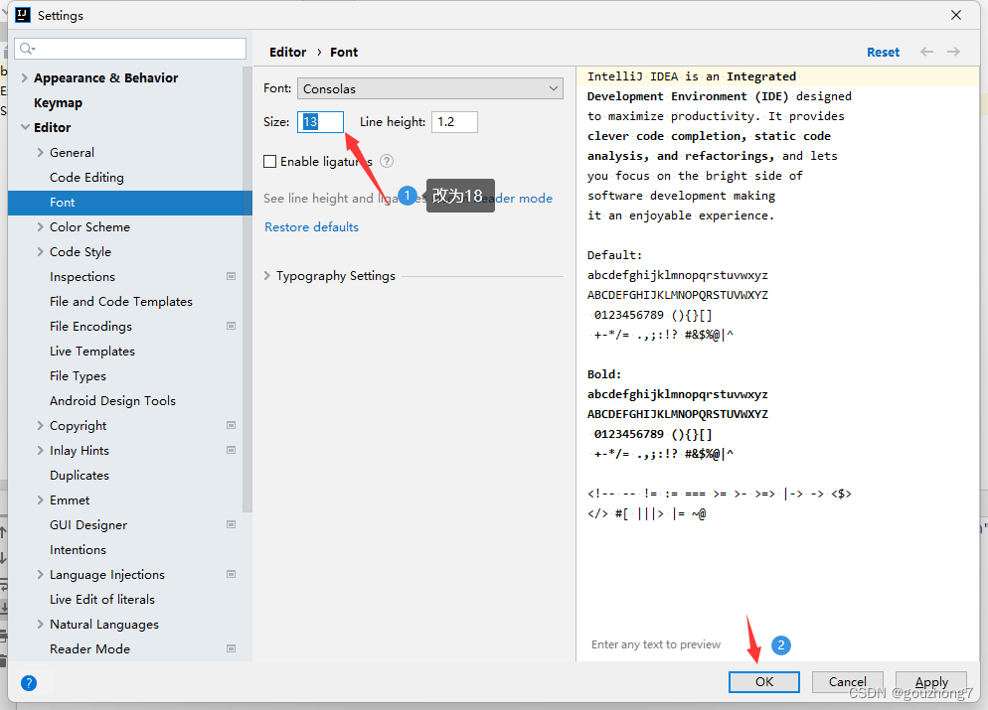The height and width of the screenshot is (710, 988).
Task: Expand the Emmet node arrow
Action: click(x=41, y=499)
